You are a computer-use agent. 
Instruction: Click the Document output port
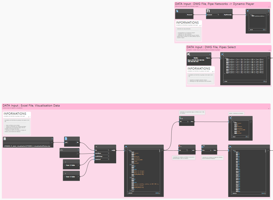(190, 15)
